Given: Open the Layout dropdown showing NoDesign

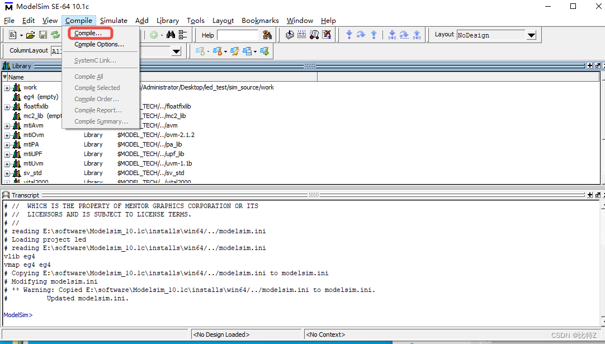Looking at the screenshot, I should coord(531,34).
